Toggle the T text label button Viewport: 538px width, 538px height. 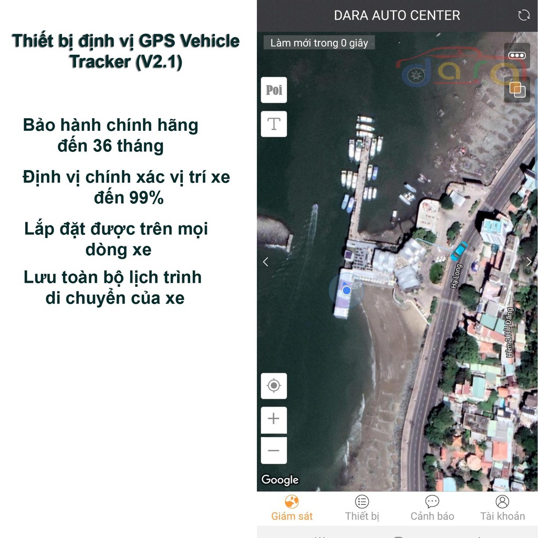[x=274, y=124]
